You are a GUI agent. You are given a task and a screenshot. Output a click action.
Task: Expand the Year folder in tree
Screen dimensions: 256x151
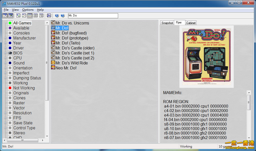pos(6,43)
